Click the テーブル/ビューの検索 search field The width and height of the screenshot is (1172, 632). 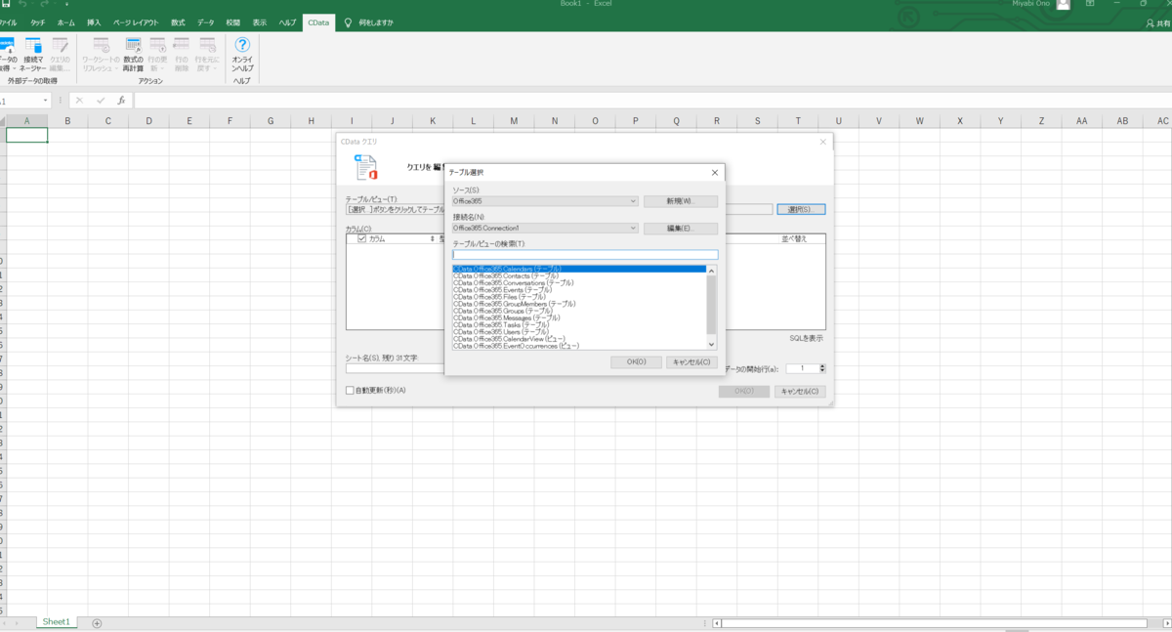584,254
